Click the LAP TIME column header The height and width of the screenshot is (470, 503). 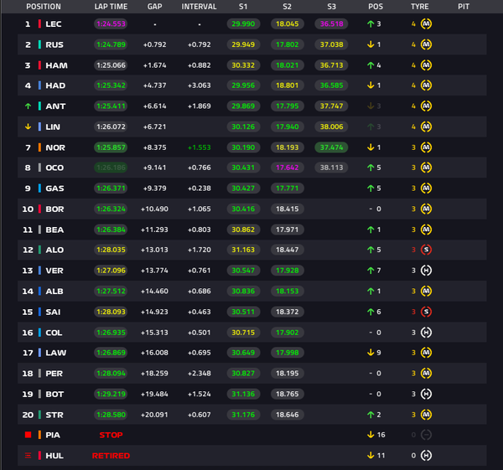tap(111, 7)
